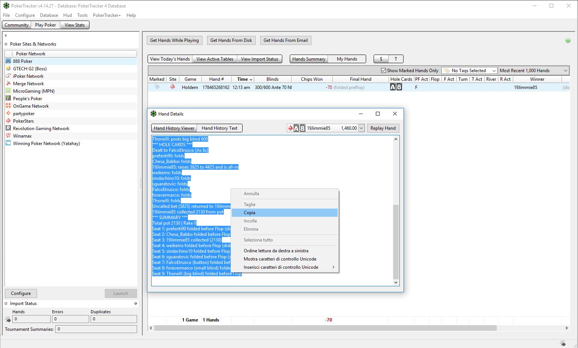Click the partypoker icon
This screenshot has height=348, width=578.
8,113
